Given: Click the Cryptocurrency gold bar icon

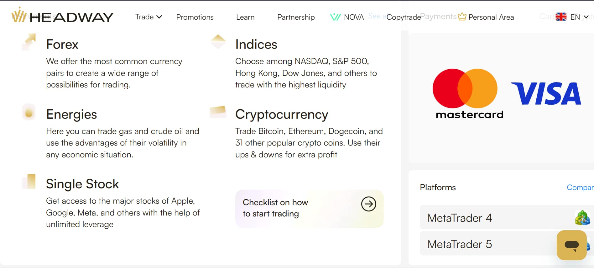Looking at the screenshot, I should click(218, 112).
